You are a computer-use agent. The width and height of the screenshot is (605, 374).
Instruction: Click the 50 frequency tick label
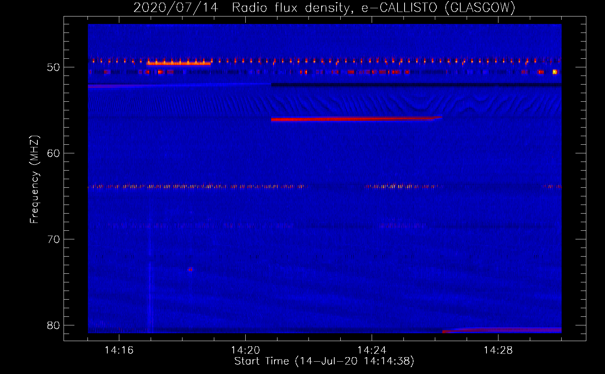pos(53,67)
